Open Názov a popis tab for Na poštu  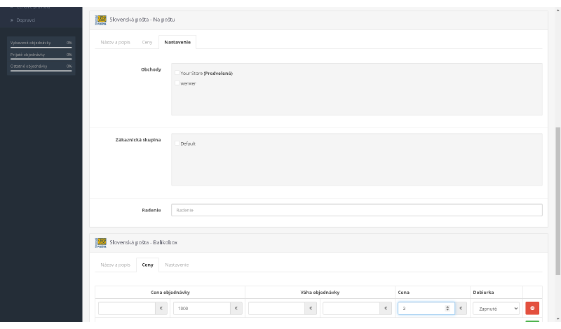(116, 42)
